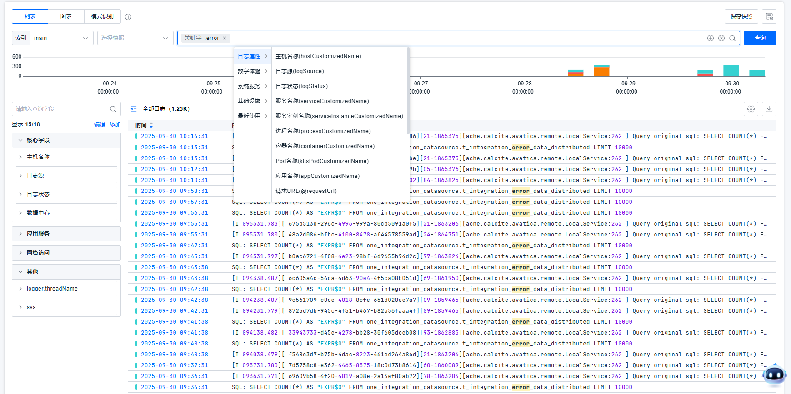Open the 选择快照 dropdown
This screenshot has height=394, width=791.
coord(135,38)
